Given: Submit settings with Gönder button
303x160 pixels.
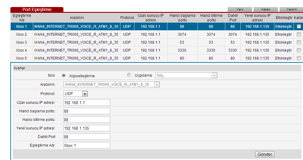Looking at the screenshot, I should [265, 154].
